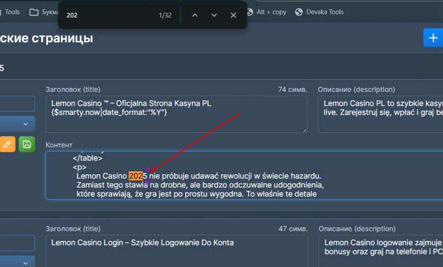This screenshot has height=267, width=443.
Task: Click the 1/32 match counter
Action: [165, 15]
